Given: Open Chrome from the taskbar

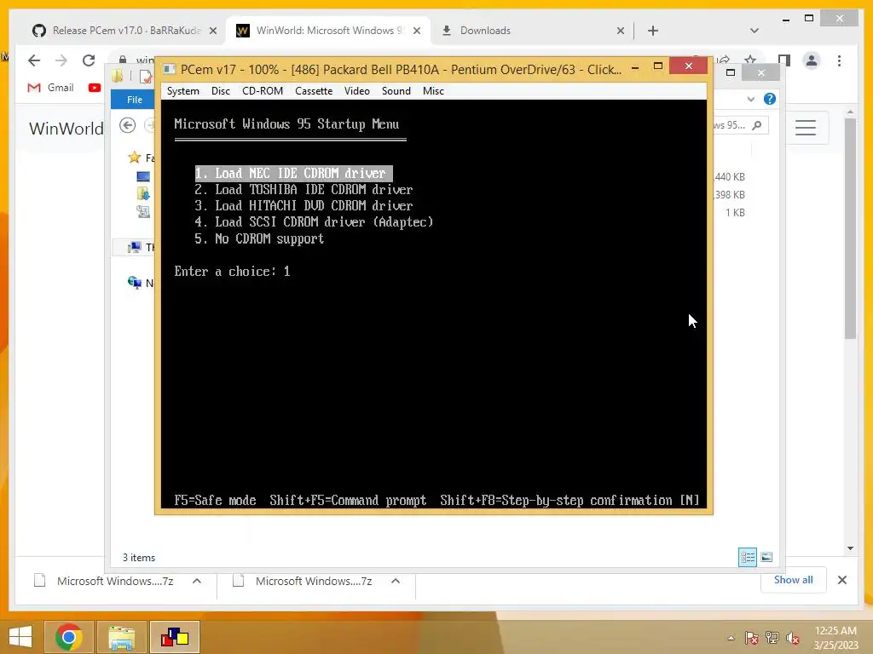Looking at the screenshot, I should click(x=68, y=637).
